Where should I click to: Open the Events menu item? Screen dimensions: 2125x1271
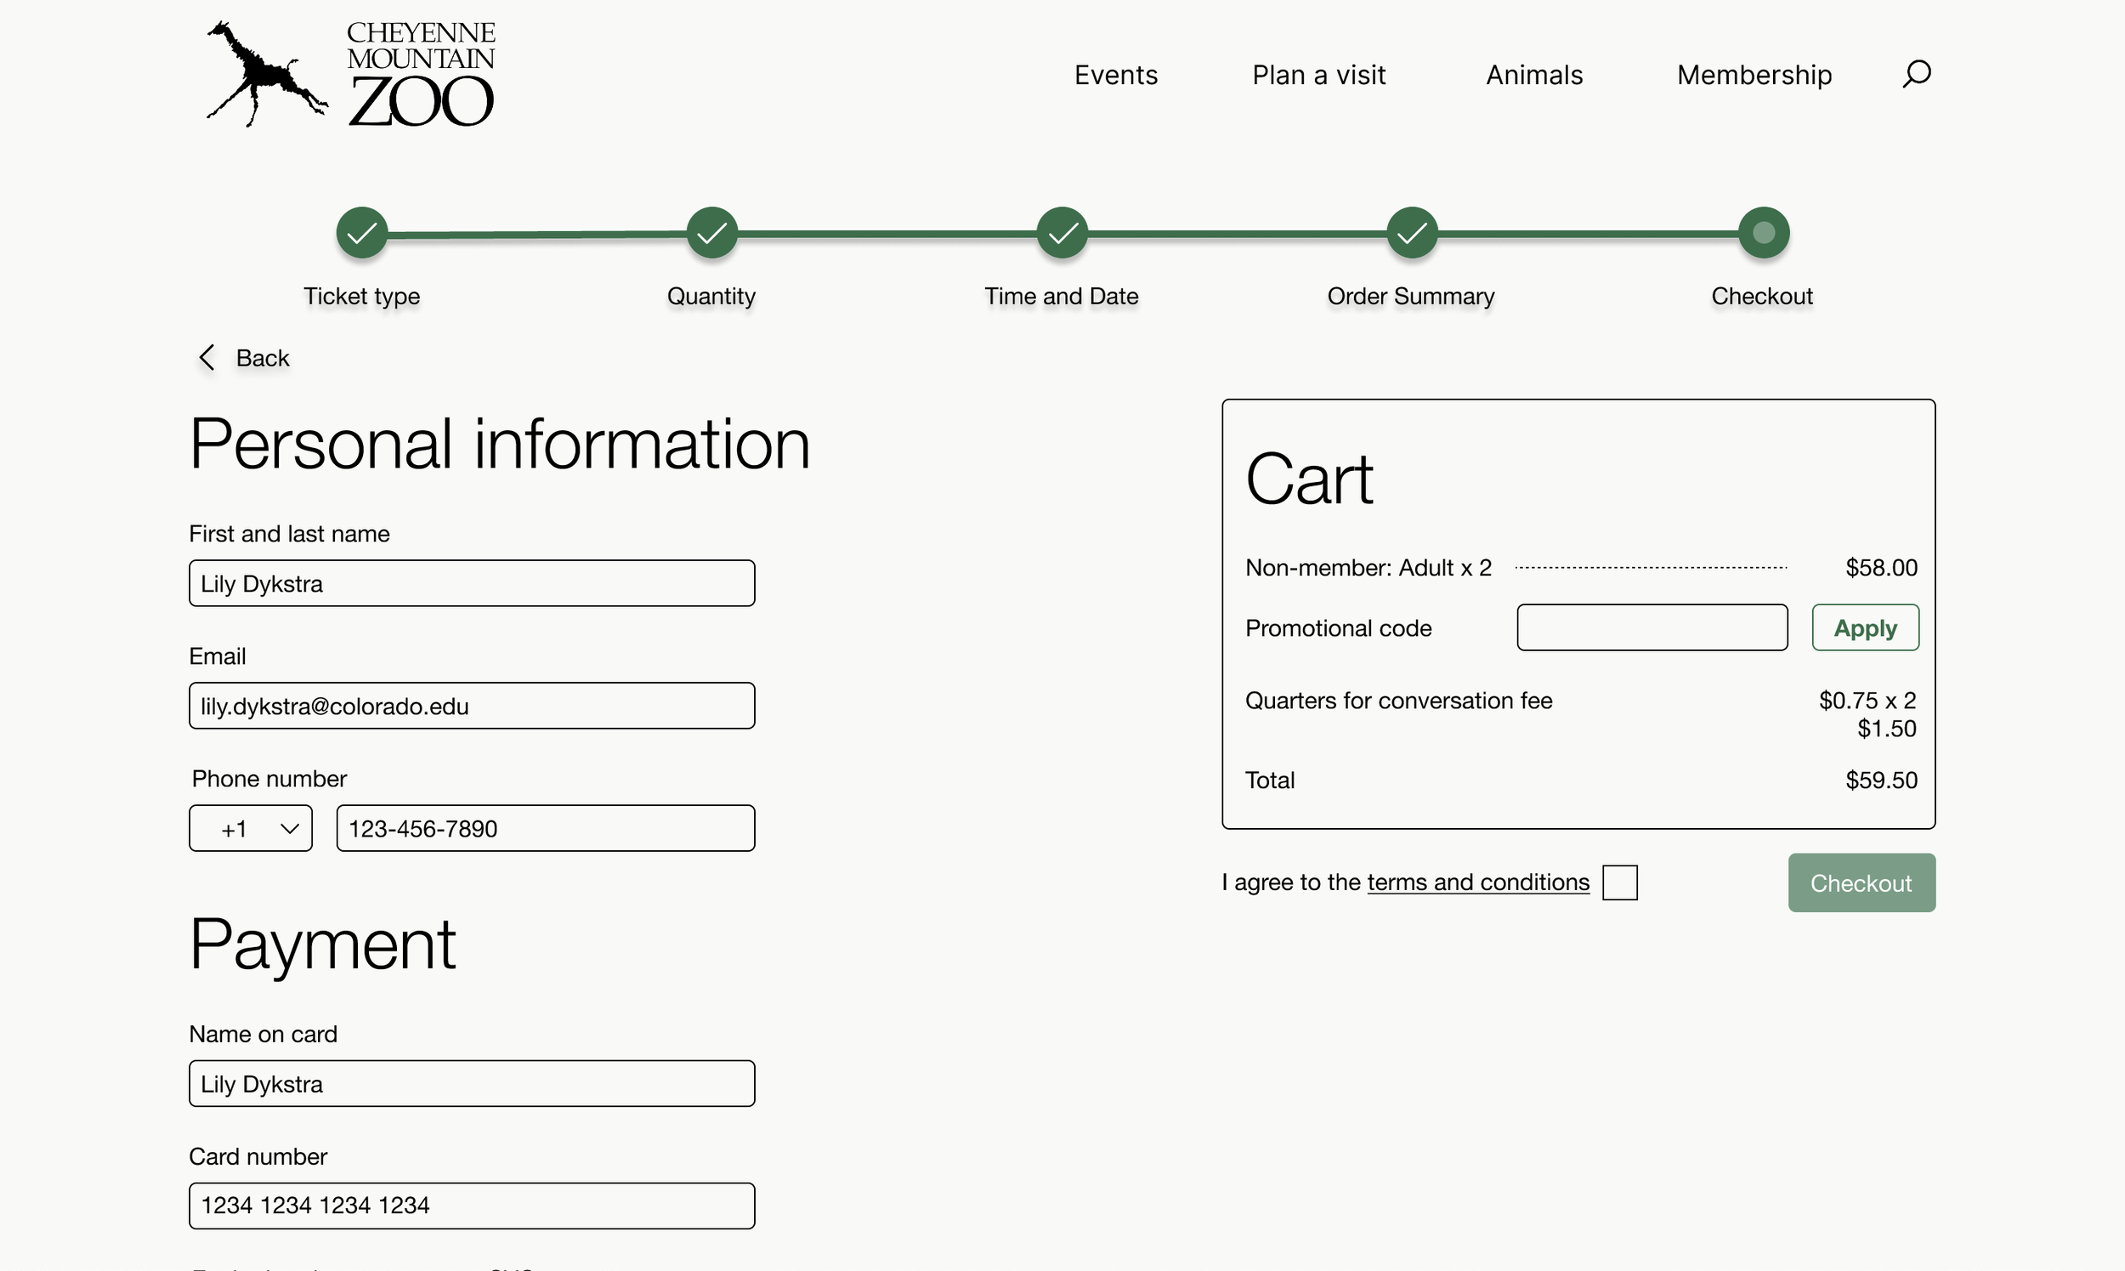click(1115, 76)
